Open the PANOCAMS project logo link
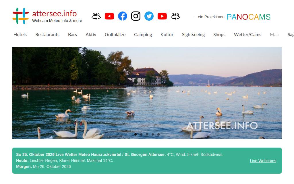 (x=249, y=17)
